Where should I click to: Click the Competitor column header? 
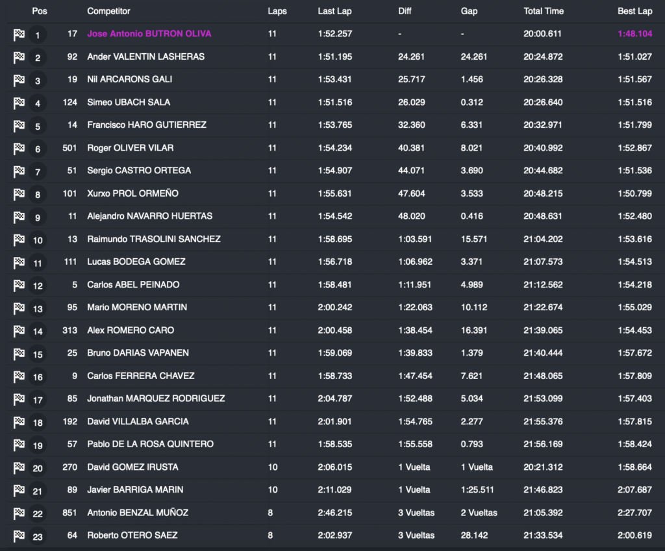[108, 11]
